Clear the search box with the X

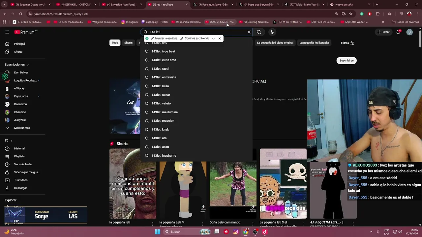(x=249, y=32)
